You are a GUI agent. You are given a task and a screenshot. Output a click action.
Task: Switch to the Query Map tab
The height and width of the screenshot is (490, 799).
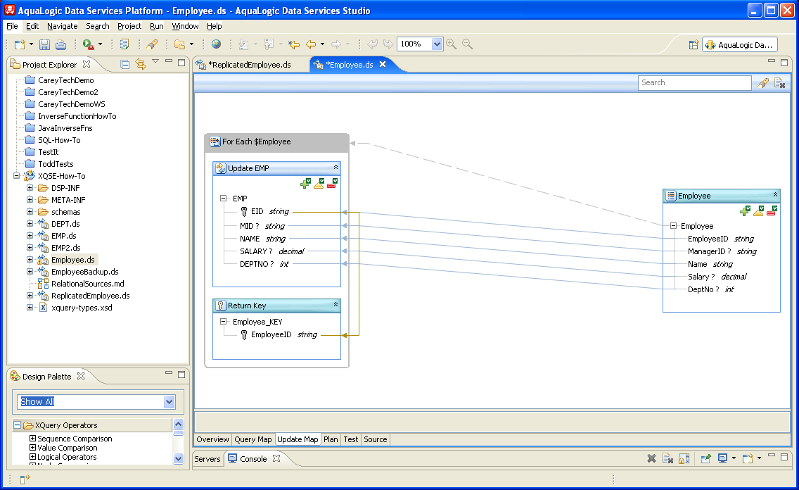[x=253, y=439]
